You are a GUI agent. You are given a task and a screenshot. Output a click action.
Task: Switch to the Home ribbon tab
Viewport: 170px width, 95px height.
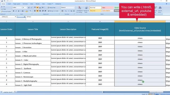point(3,4)
